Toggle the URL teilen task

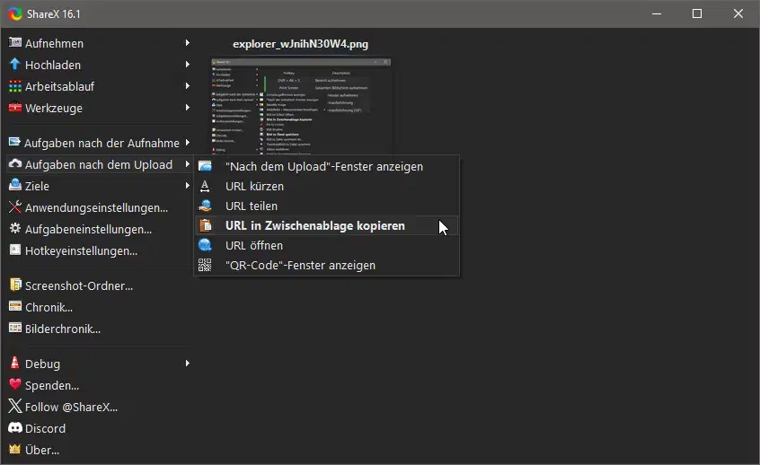(327, 206)
